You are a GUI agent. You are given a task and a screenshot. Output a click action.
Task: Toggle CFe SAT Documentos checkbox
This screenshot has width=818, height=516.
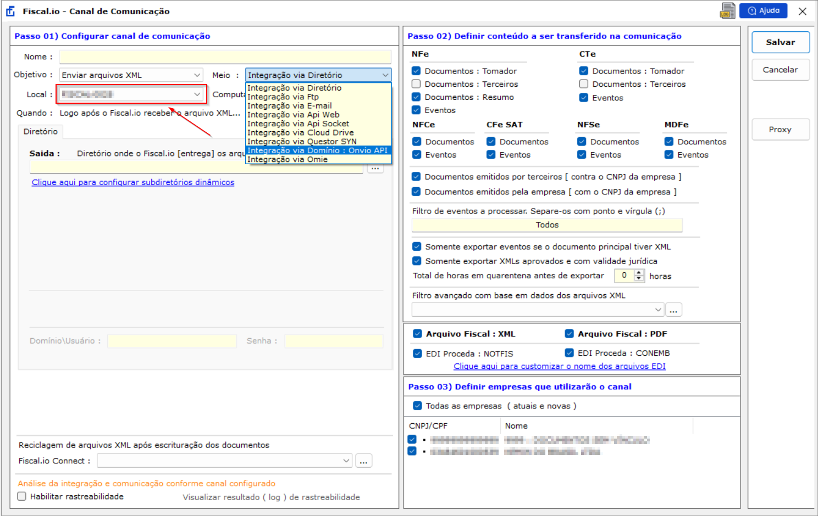[491, 142]
